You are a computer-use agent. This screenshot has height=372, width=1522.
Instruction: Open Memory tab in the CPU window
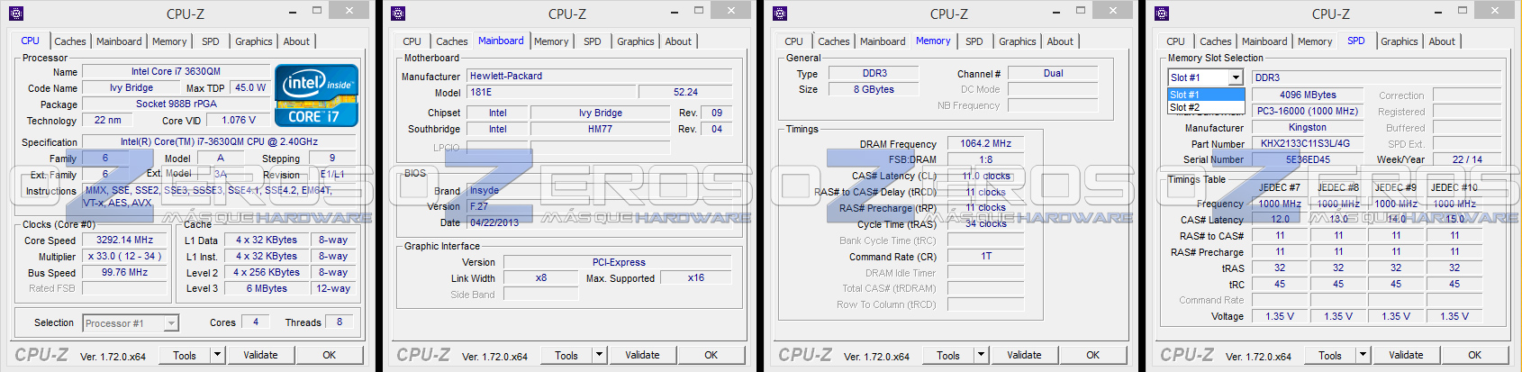169,41
